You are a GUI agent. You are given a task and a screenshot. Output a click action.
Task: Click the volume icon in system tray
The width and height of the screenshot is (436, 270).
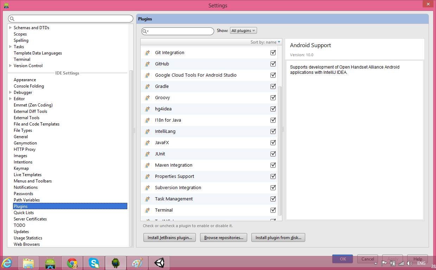click(x=409, y=263)
